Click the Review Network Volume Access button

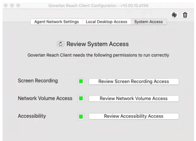pyautogui.click(x=134, y=99)
